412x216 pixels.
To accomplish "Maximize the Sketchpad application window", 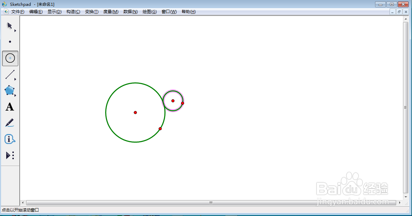I will pos(392,4).
